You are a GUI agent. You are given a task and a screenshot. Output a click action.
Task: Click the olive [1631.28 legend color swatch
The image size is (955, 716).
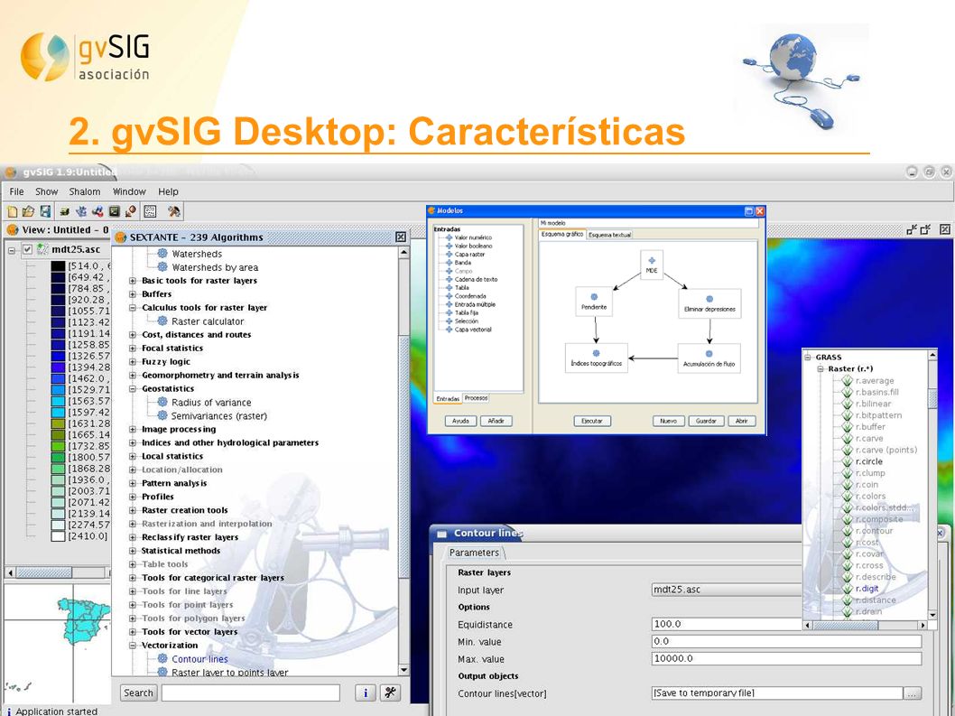[x=58, y=423]
